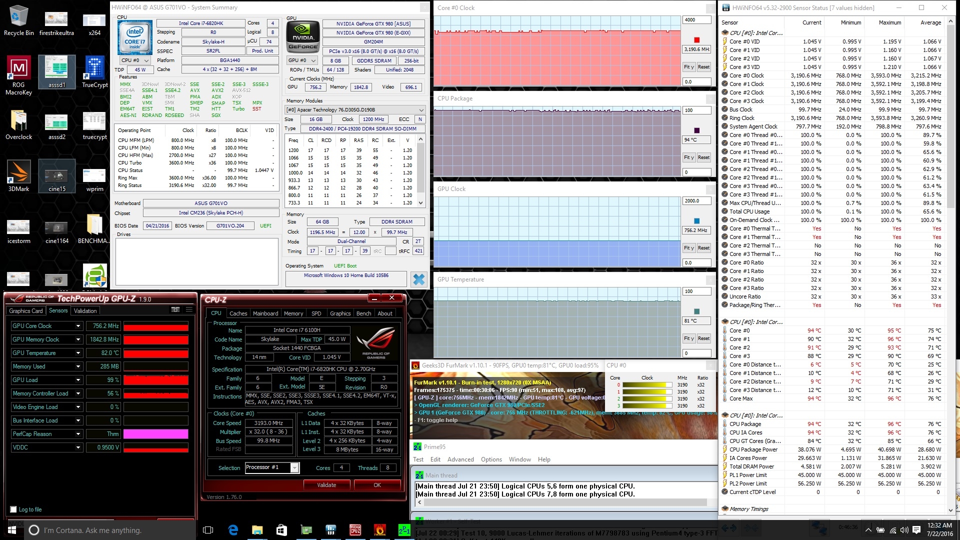Open File Explorer from the taskbar
The image size is (960, 540).
click(257, 530)
